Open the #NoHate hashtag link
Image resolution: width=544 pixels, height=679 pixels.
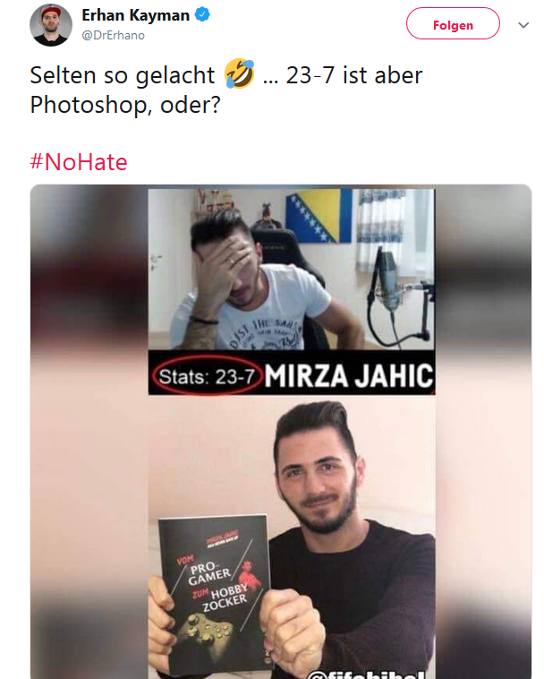79,162
